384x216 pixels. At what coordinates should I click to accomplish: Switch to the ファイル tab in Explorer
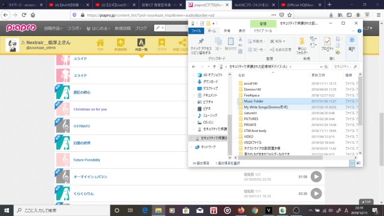pos(196,31)
